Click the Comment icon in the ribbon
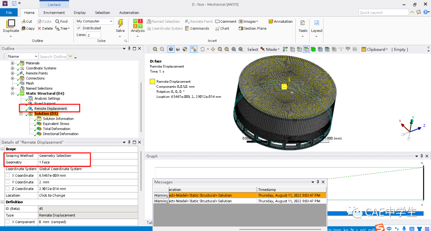 coord(217,22)
